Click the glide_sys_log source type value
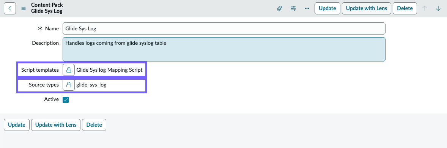 (x=91, y=85)
